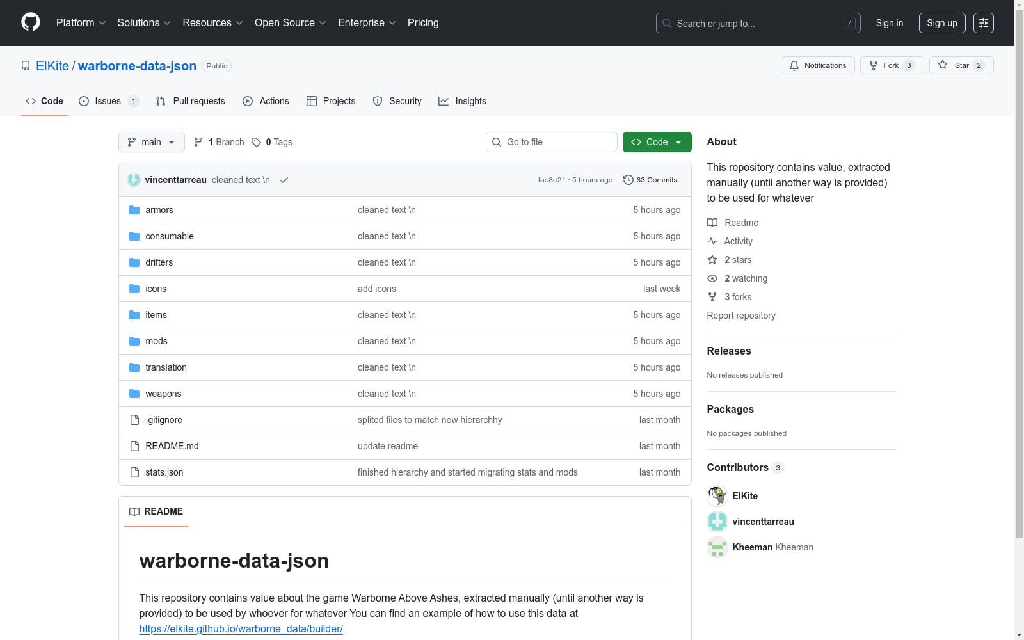Open the Contributors heading link
1024x640 pixels.
[746, 467]
